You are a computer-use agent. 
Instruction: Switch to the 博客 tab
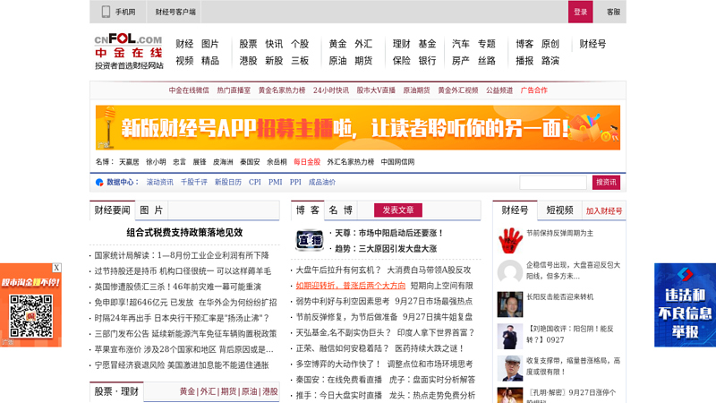[307, 210]
